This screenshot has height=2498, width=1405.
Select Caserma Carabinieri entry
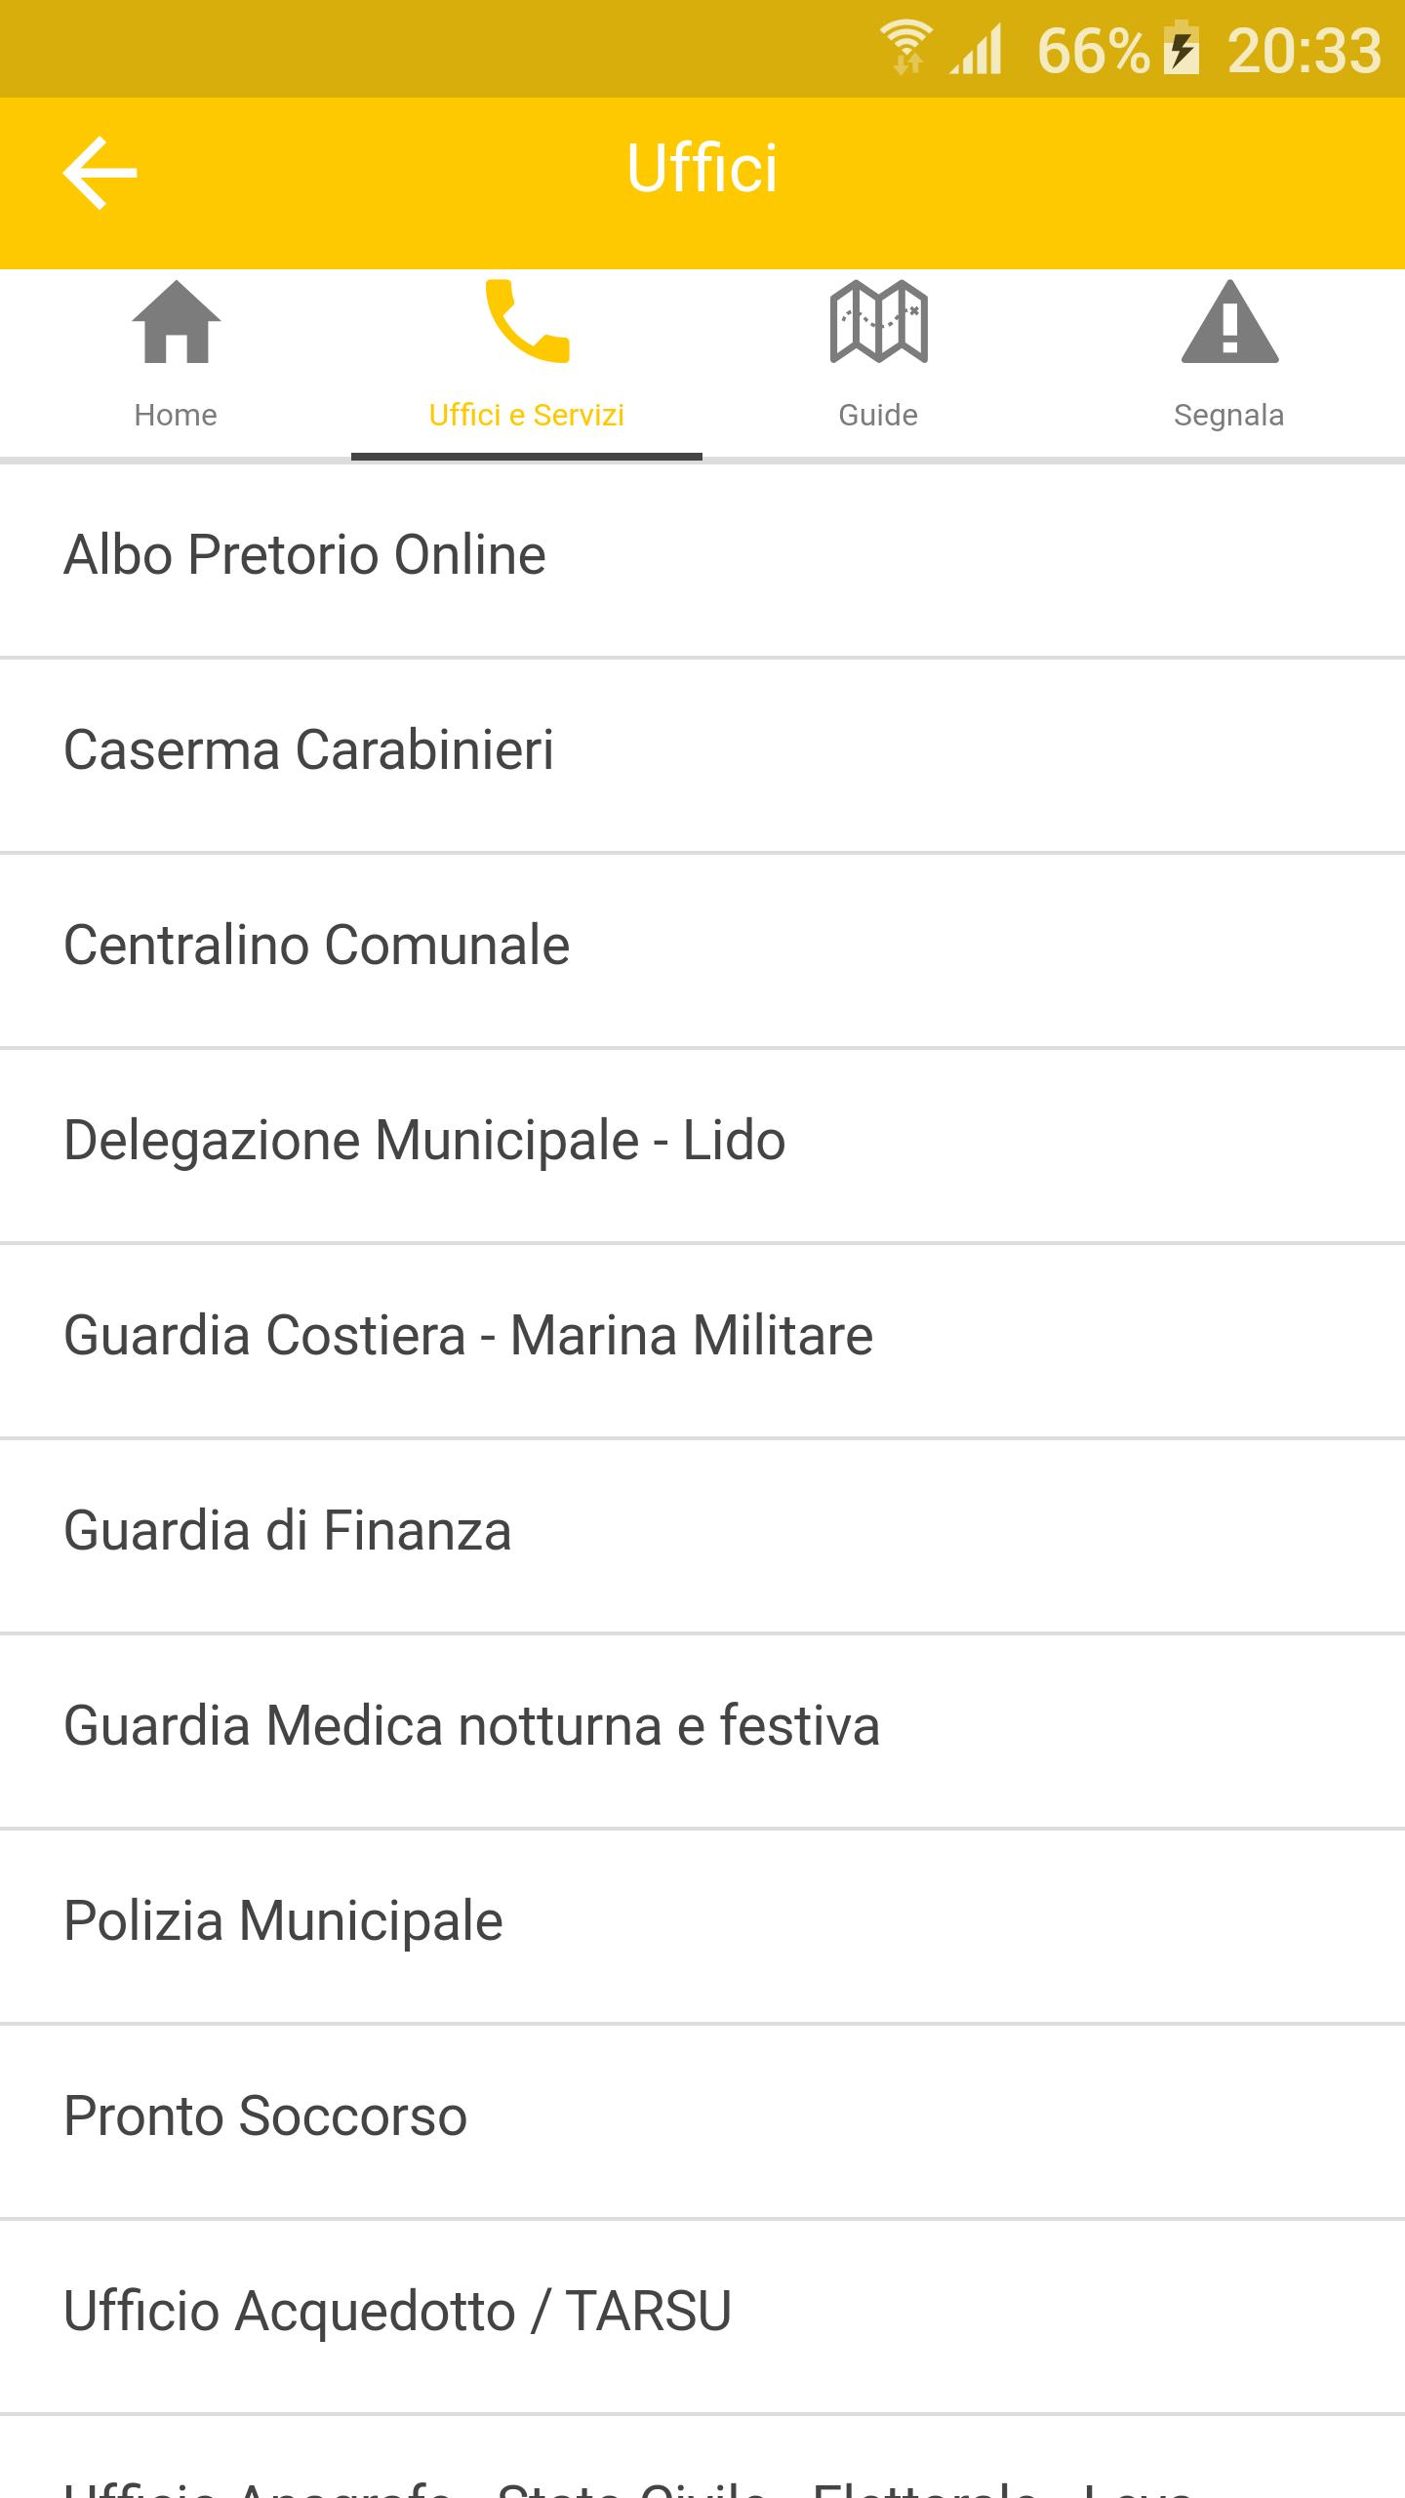coord(308,751)
